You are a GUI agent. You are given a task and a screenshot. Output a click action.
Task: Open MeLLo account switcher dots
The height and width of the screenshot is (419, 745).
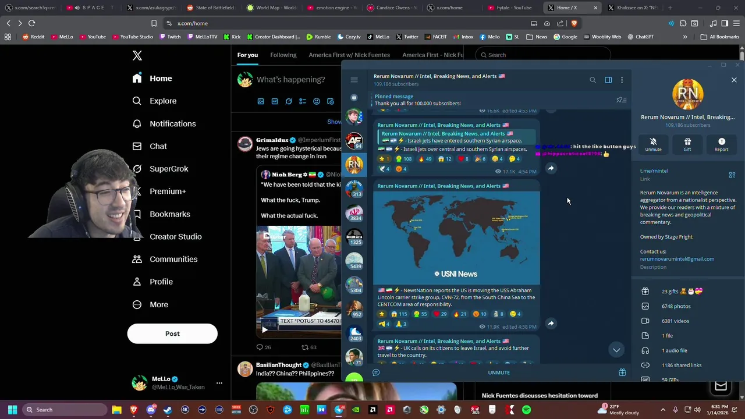coord(219,383)
